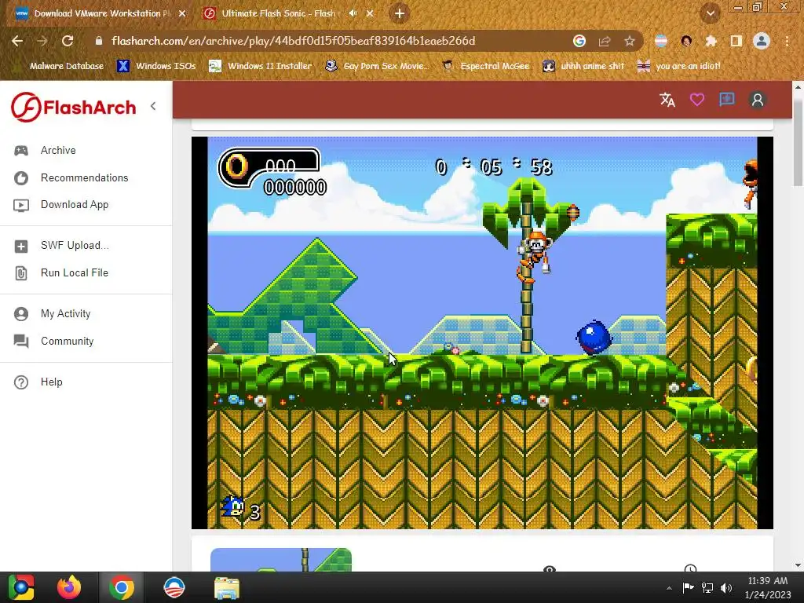Open the volume speaker tray icon
Image resolution: width=804 pixels, height=603 pixels.
[726, 588]
